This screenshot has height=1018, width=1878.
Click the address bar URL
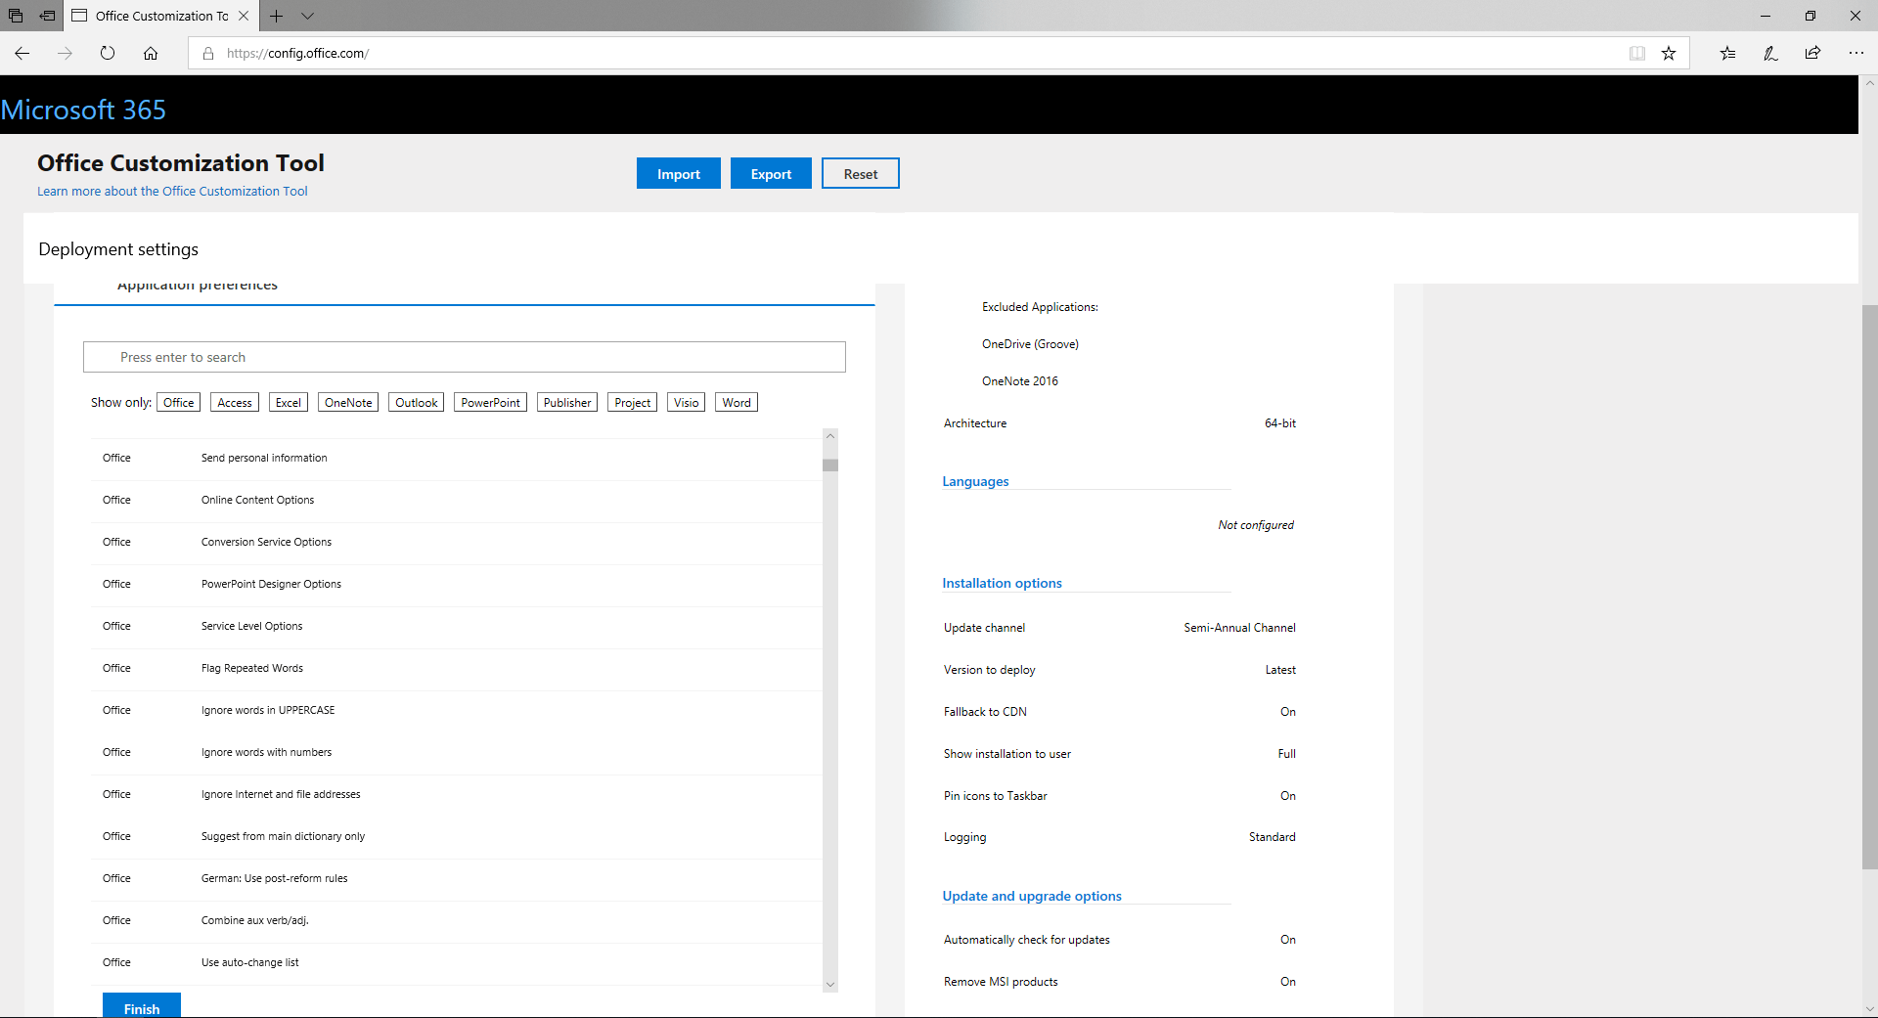[x=297, y=53]
